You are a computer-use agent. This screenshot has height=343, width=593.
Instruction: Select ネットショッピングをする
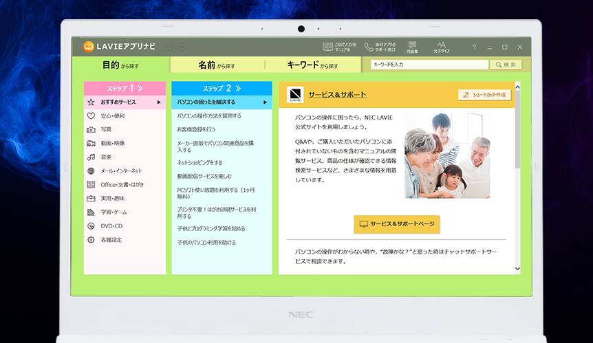click(x=200, y=162)
